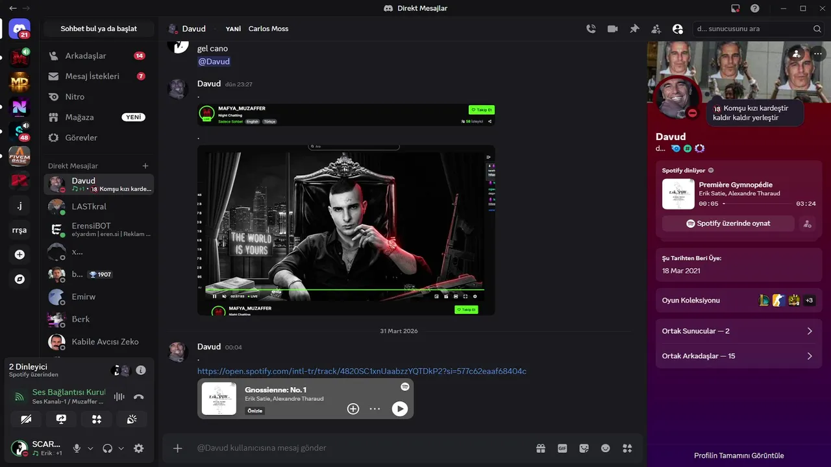The height and width of the screenshot is (467, 831).
Task: Open the stream screenshot image
Action: coord(346,230)
